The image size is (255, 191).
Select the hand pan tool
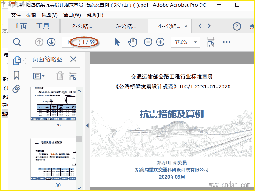133,42
